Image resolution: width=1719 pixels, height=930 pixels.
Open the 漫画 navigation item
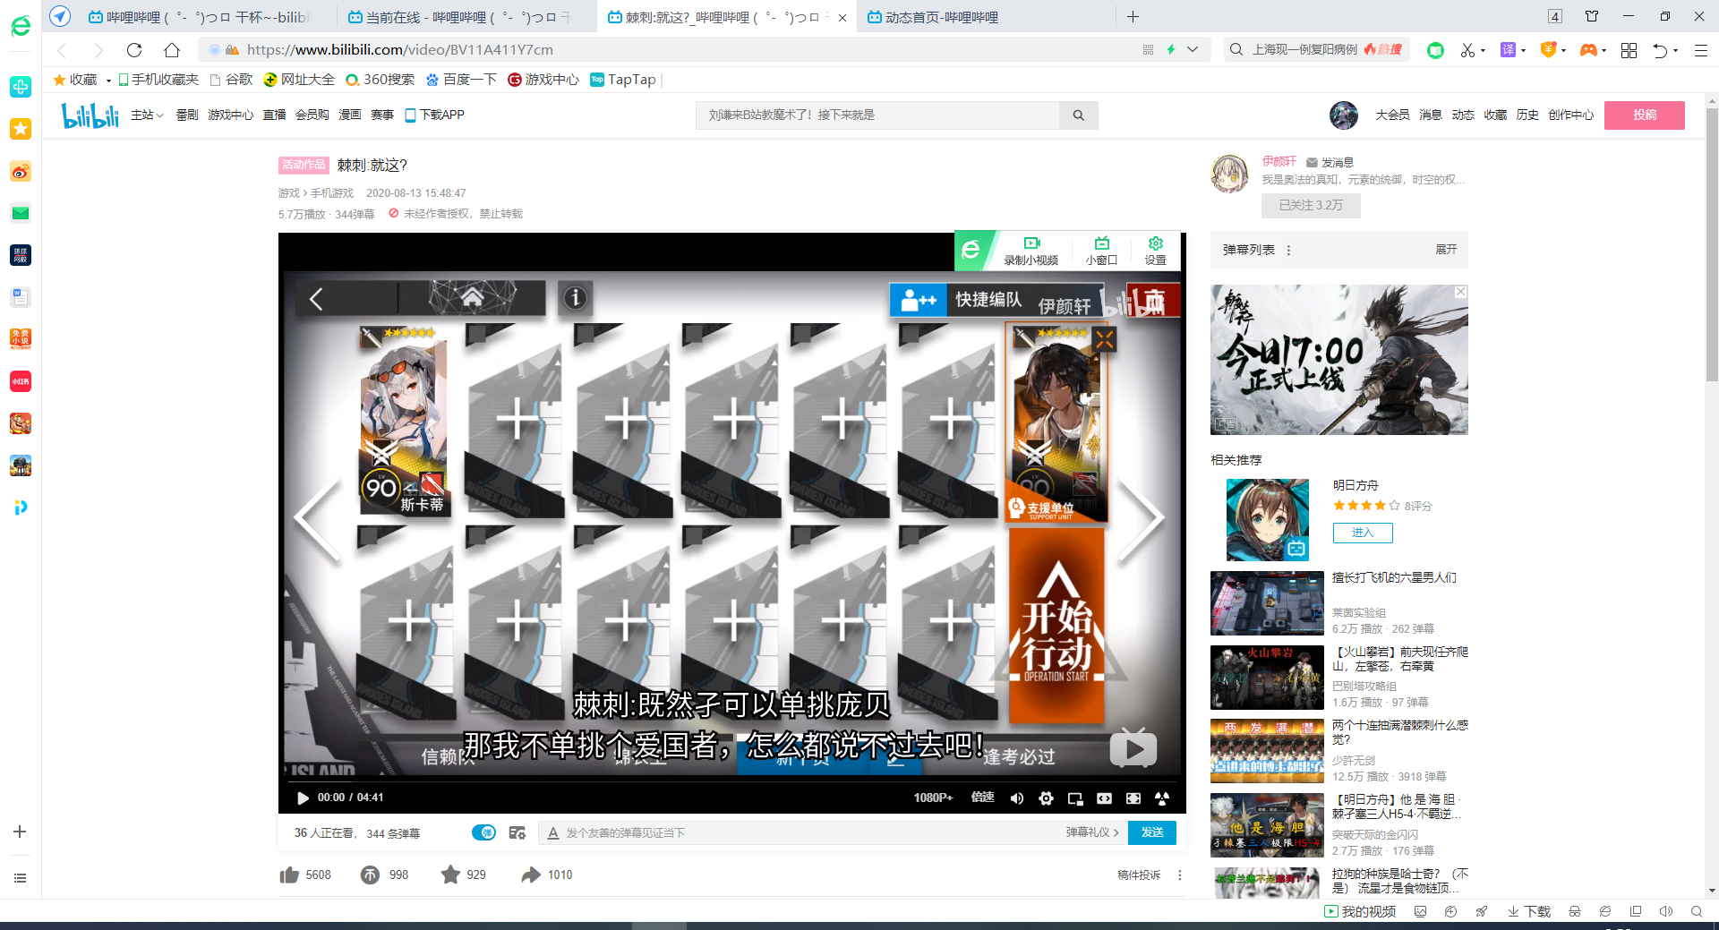coord(350,115)
